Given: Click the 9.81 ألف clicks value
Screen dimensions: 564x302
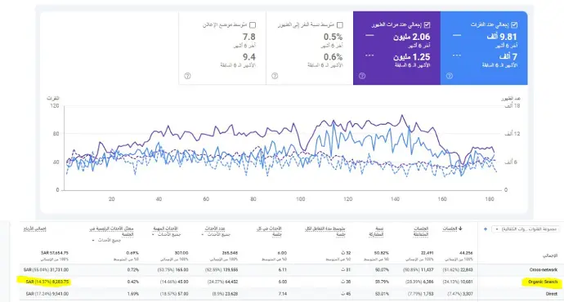Looking at the screenshot, I should pos(502,37).
